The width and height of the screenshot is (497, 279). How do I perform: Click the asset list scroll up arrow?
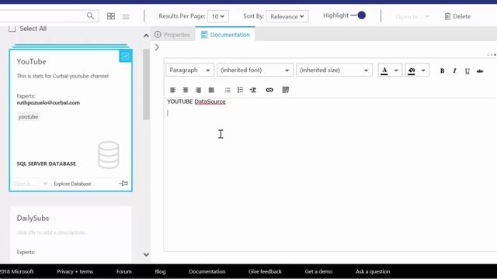pyautogui.click(x=146, y=36)
